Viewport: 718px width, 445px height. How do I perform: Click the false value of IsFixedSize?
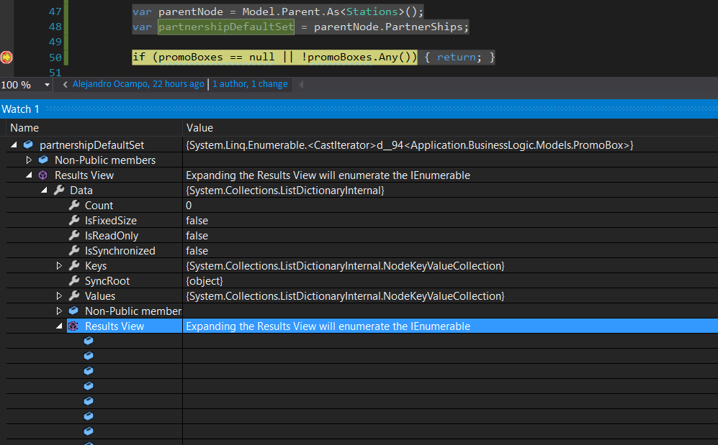197,220
